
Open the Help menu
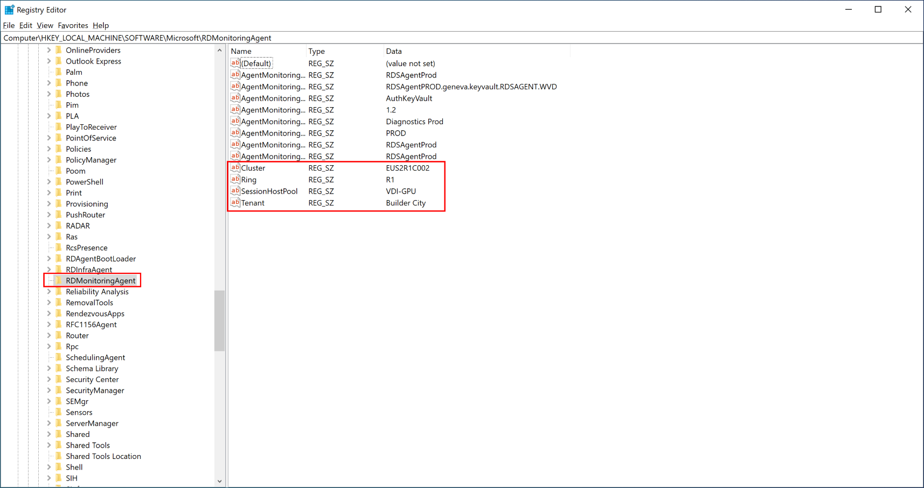click(x=101, y=25)
